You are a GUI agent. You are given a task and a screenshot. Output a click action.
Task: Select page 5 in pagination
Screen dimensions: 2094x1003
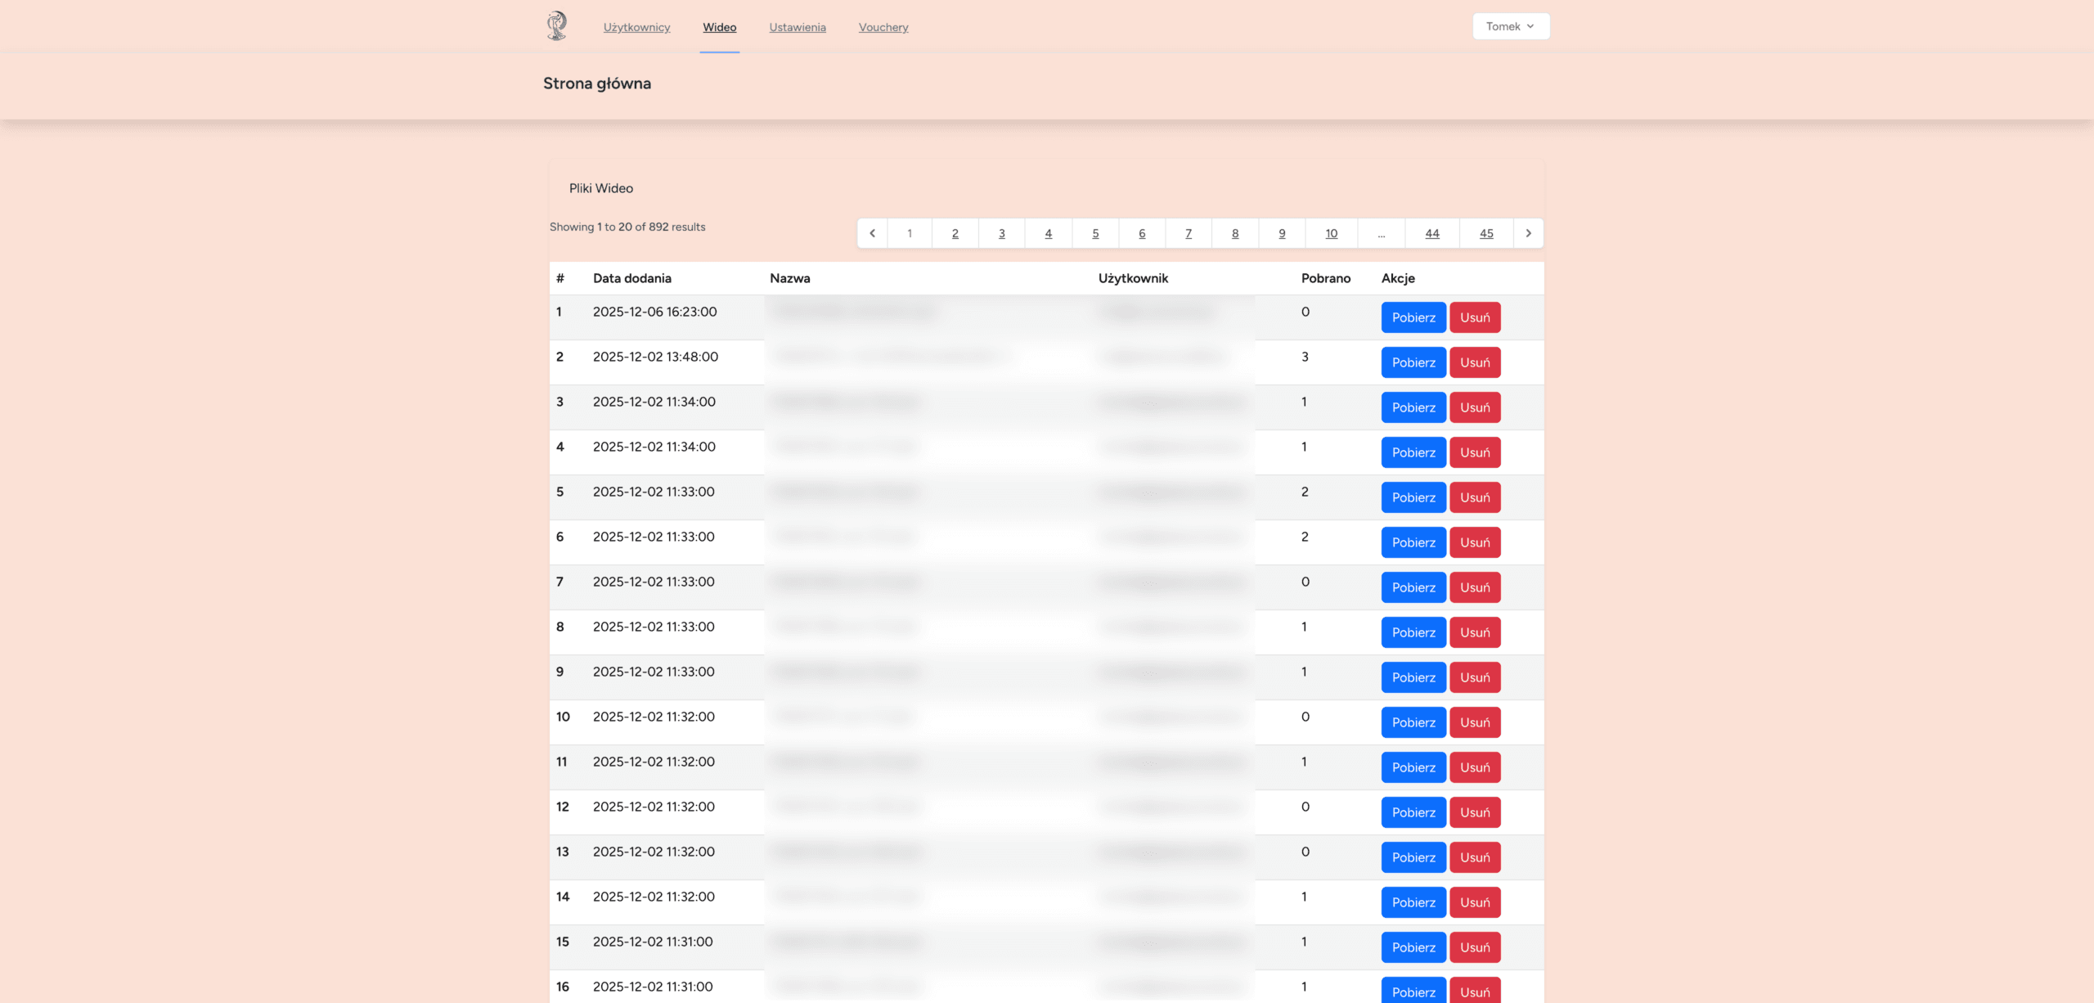(1094, 233)
